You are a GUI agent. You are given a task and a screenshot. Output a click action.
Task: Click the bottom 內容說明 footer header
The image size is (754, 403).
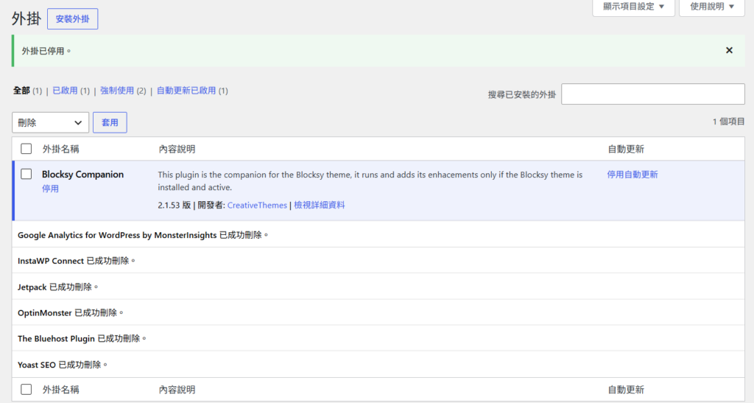(177, 390)
